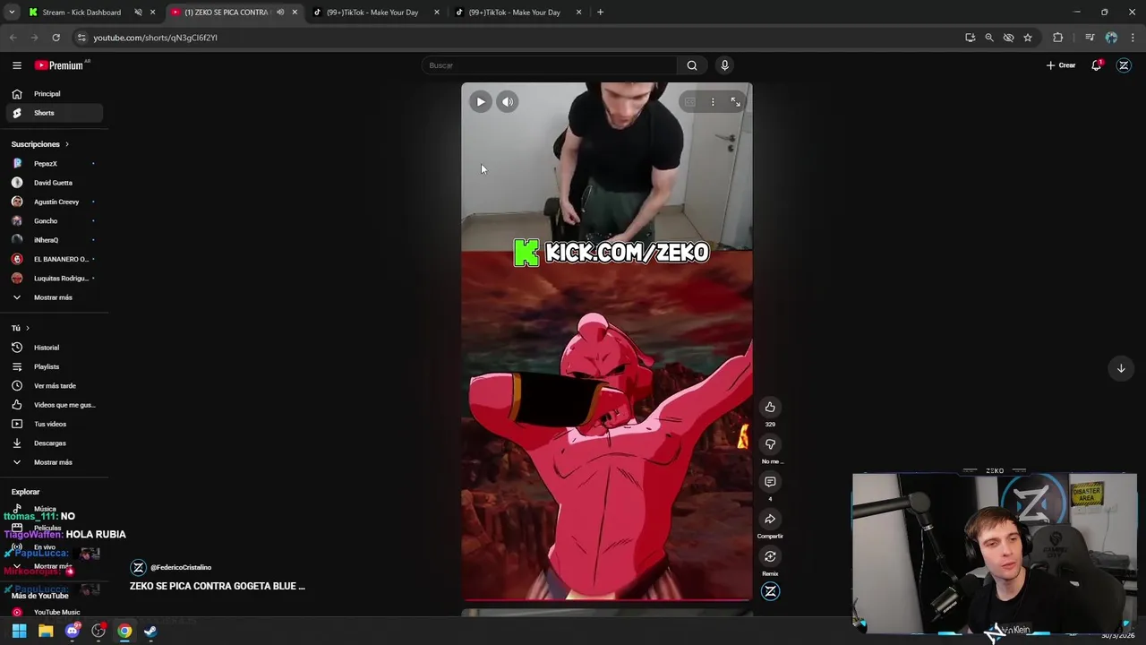This screenshot has height=645, width=1146.
Task: Open the Chrome three-dot menu
Action: [1133, 38]
